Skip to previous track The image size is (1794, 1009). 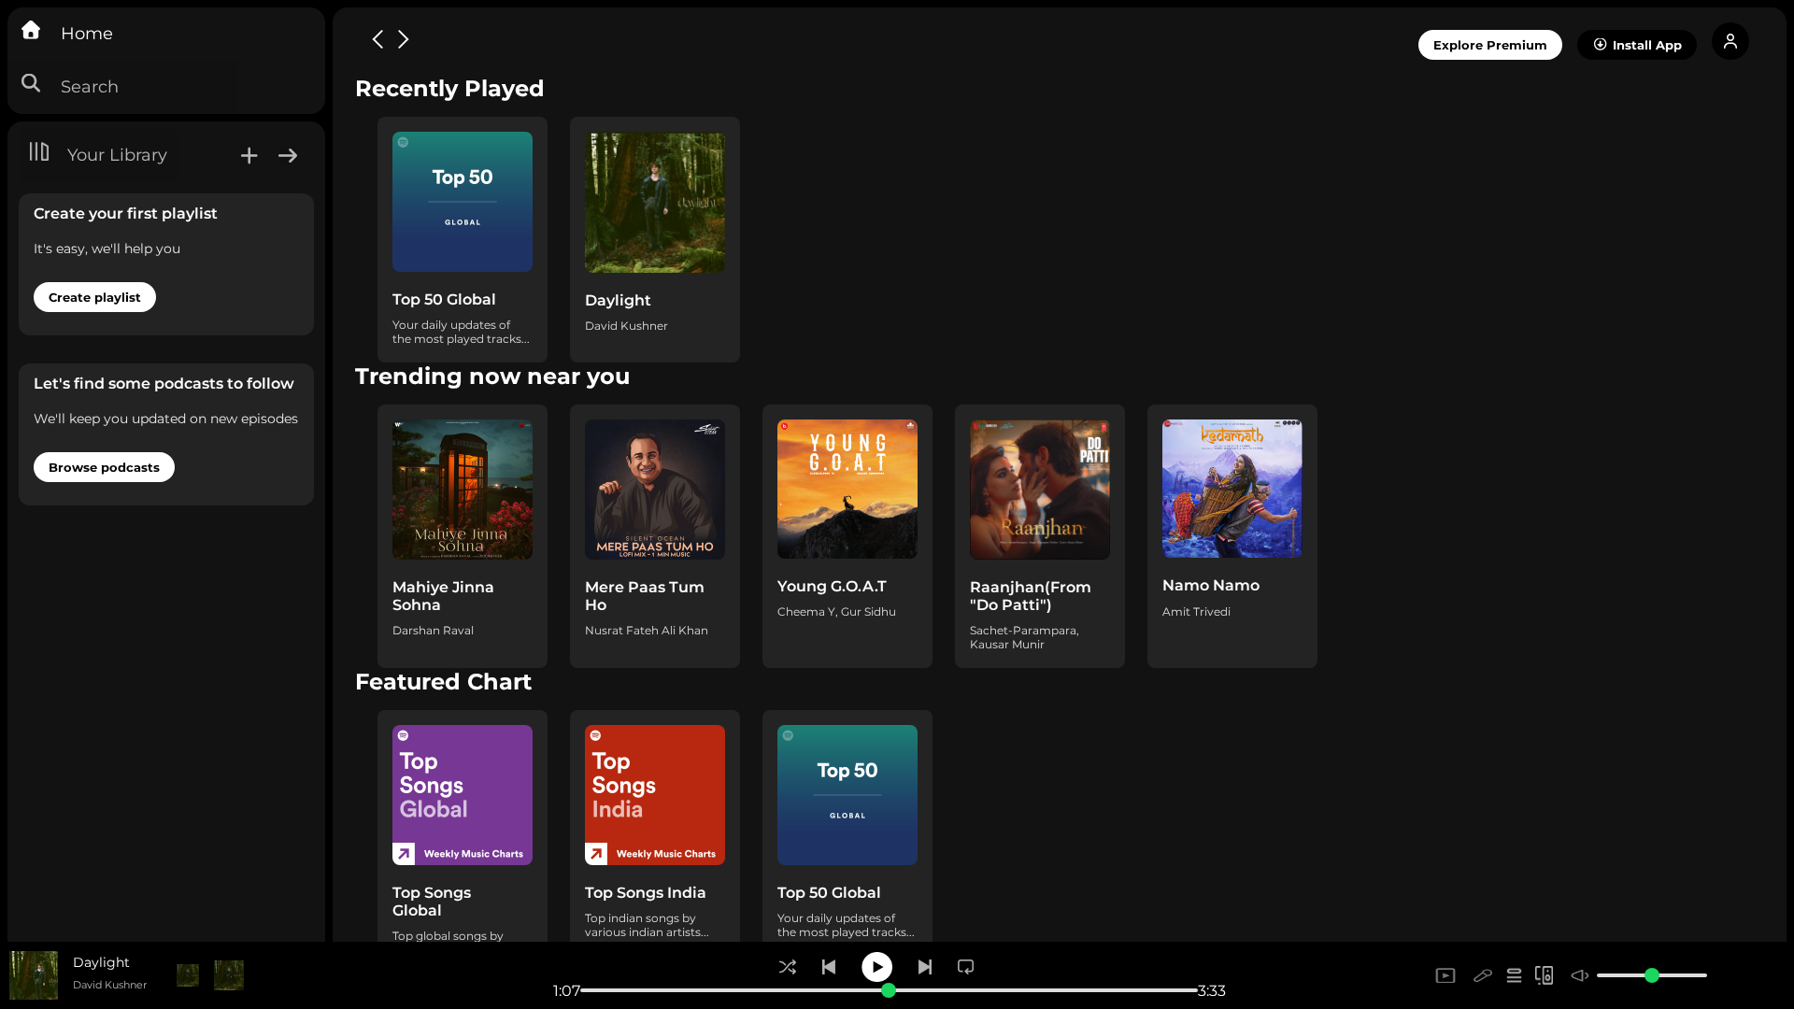(829, 967)
